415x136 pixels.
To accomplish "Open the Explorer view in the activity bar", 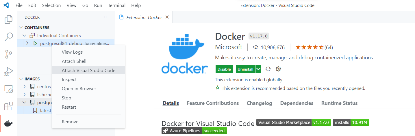I will coord(9,19).
